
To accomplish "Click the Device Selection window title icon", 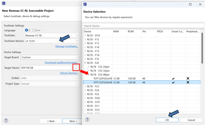I will [85, 4].
